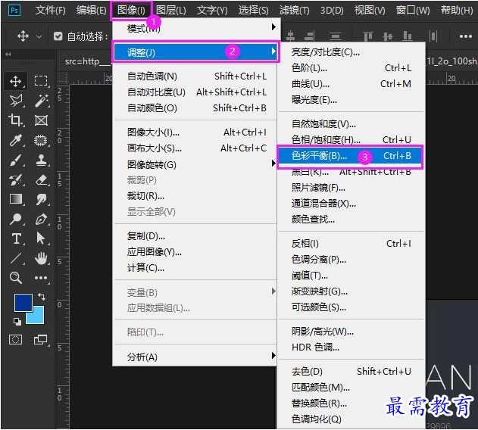Select the Frame tool

pyautogui.click(x=41, y=120)
